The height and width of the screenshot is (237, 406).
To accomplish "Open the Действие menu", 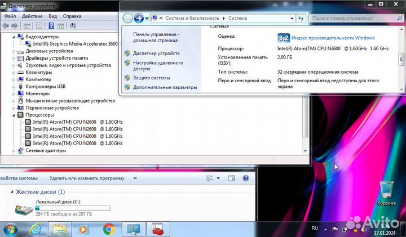I will tap(32, 16).
